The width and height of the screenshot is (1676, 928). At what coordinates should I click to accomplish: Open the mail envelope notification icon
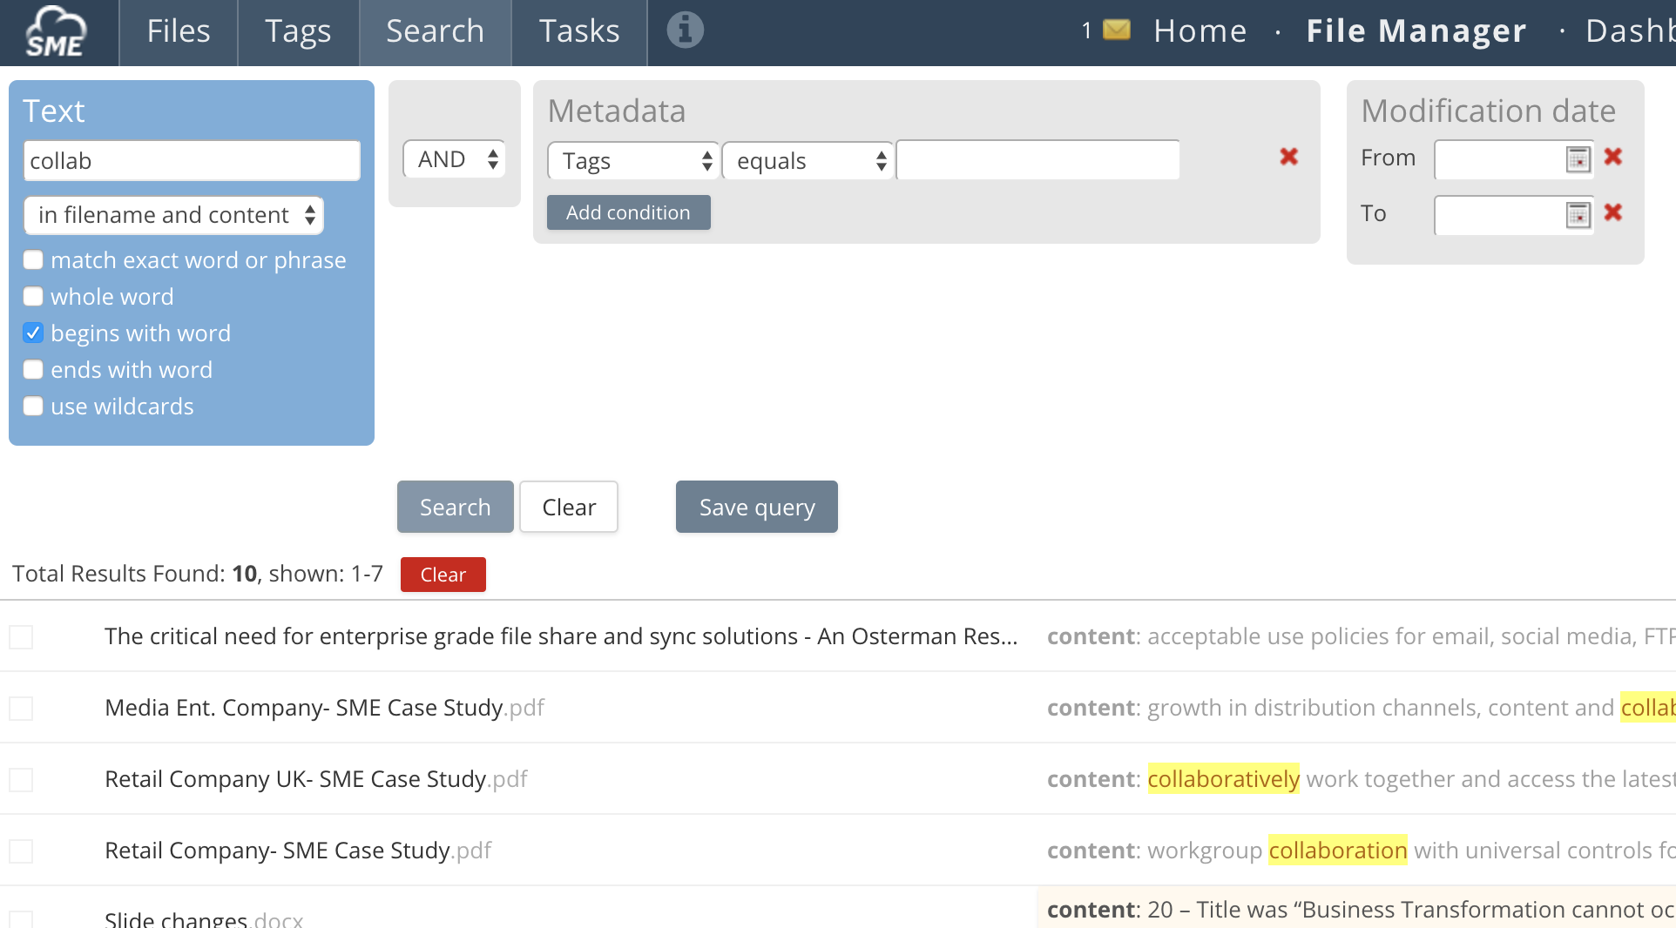coord(1116,30)
